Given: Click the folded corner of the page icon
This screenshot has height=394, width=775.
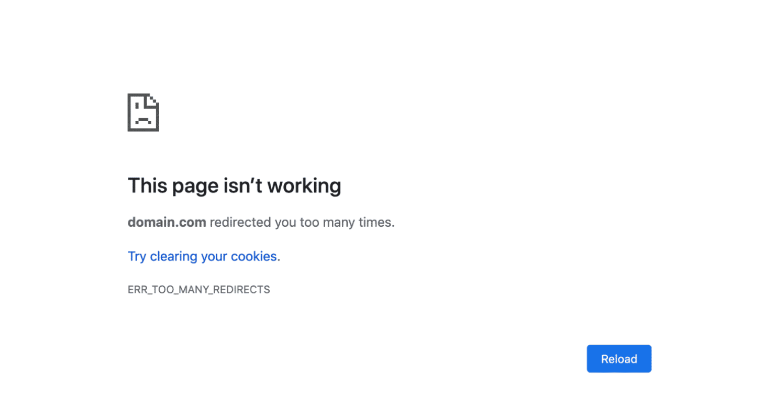Looking at the screenshot, I should tap(153, 100).
